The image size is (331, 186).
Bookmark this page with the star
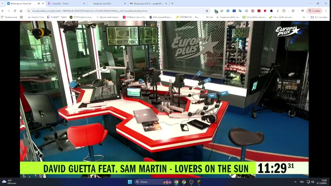[x=207, y=11]
